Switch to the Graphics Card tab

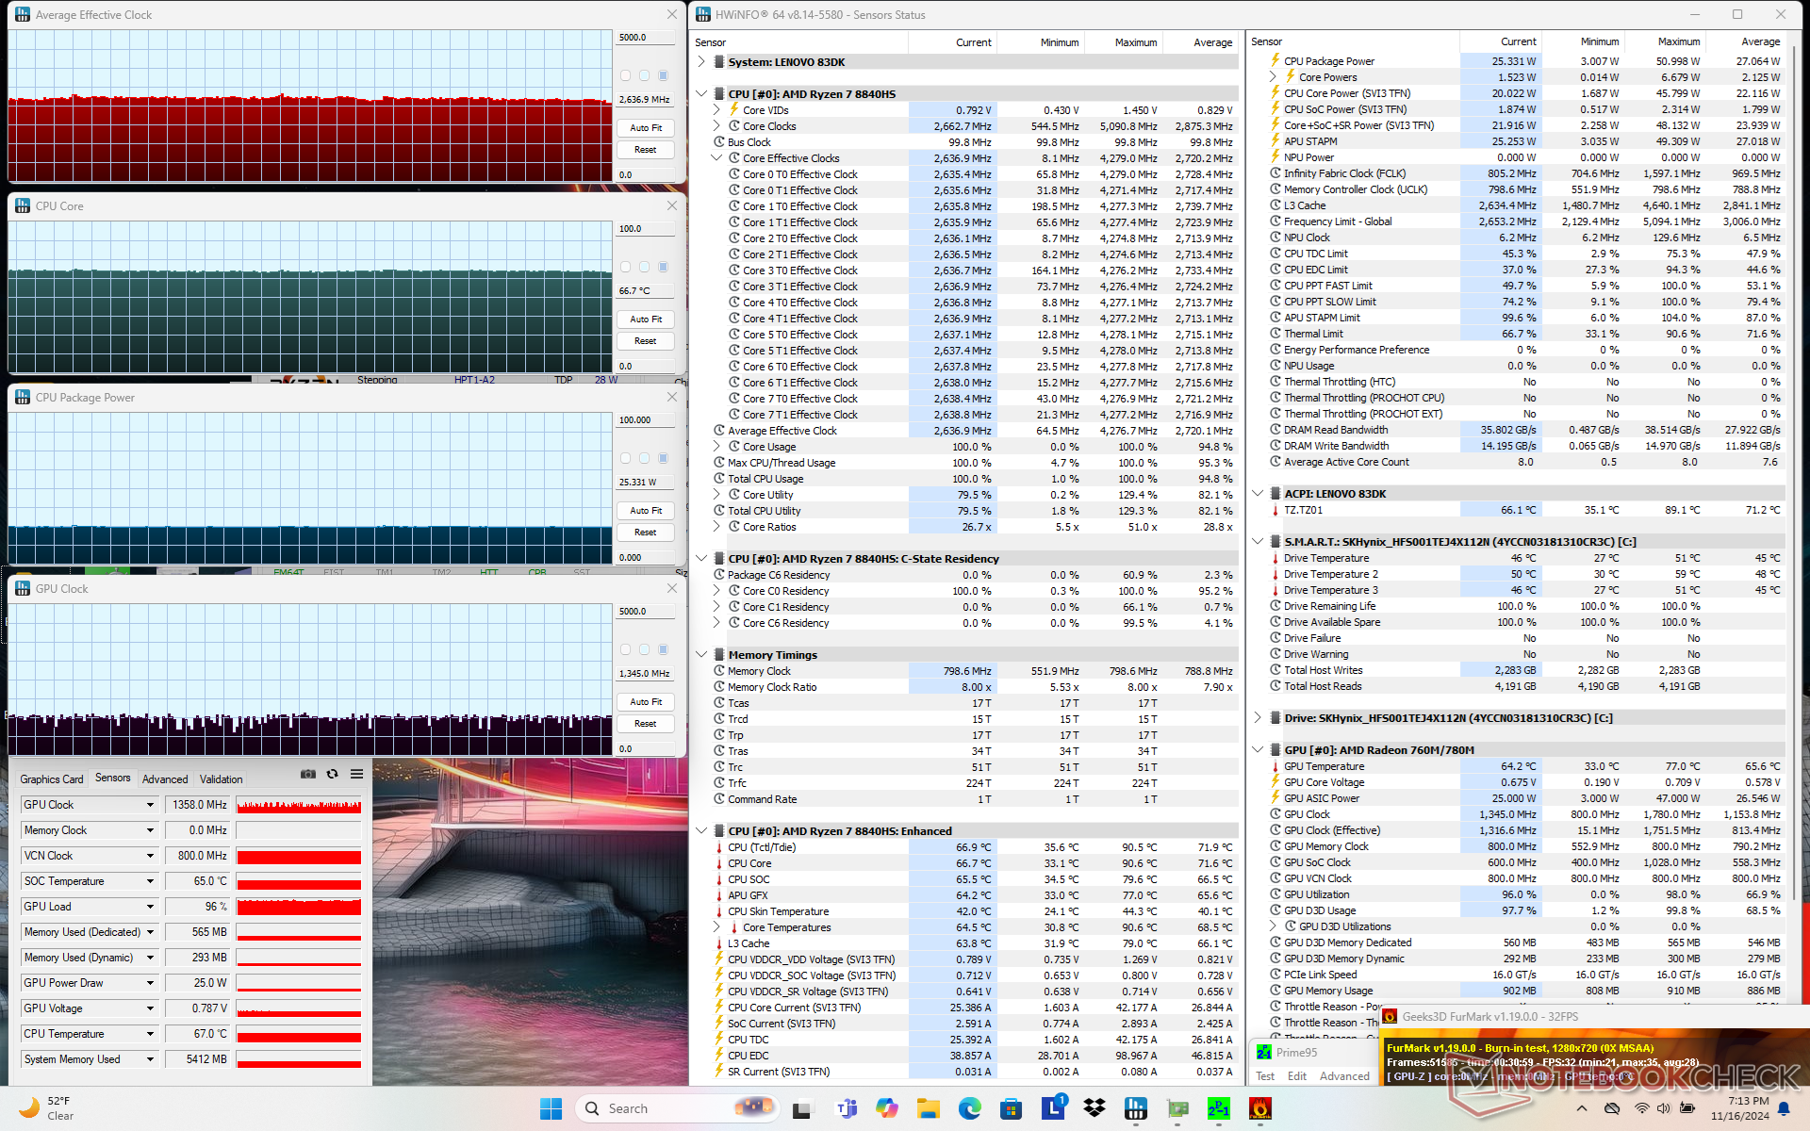click(52, 779)
